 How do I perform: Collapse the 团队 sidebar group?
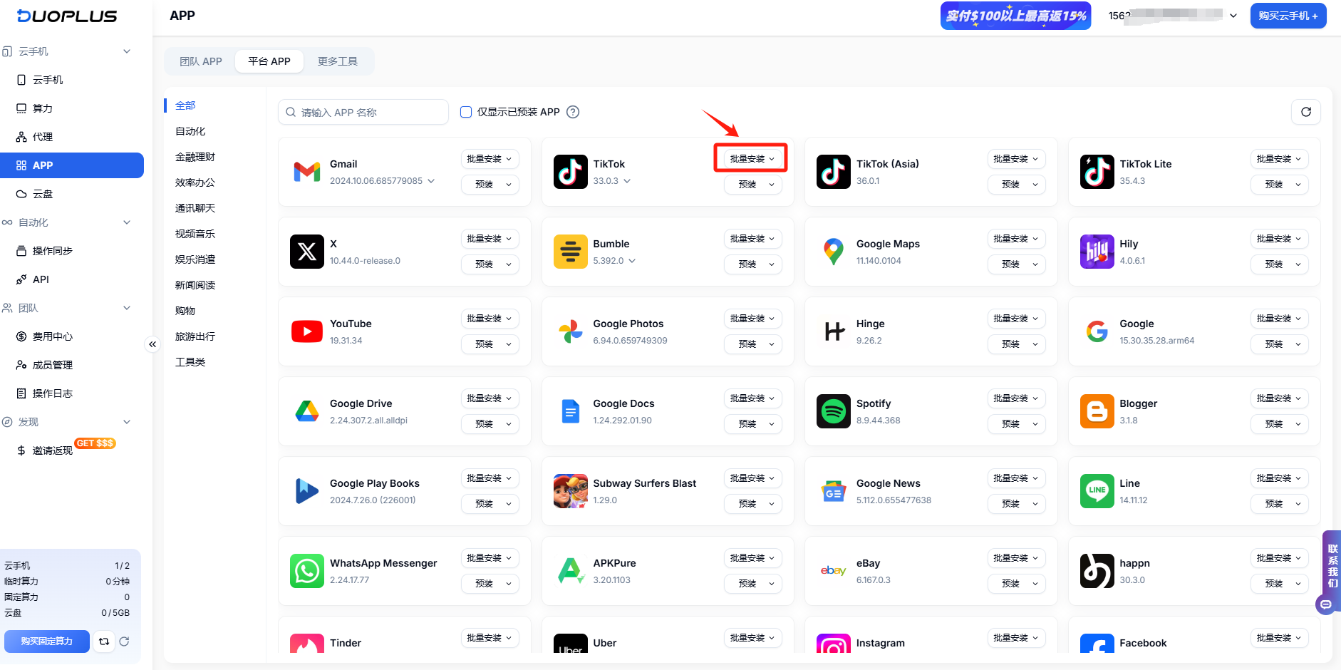(x=127, y=308)
